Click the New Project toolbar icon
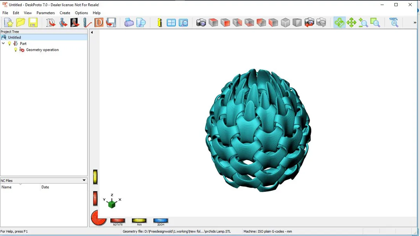The height and width of the screenshot is (236, 420). (9, 23)
